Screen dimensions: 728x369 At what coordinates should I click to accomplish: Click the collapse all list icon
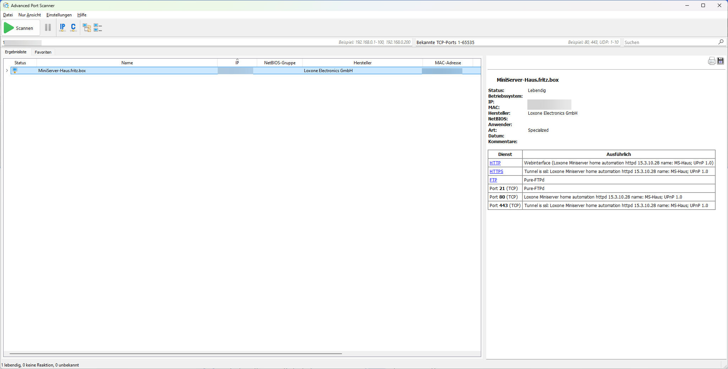tap(98, 28)
